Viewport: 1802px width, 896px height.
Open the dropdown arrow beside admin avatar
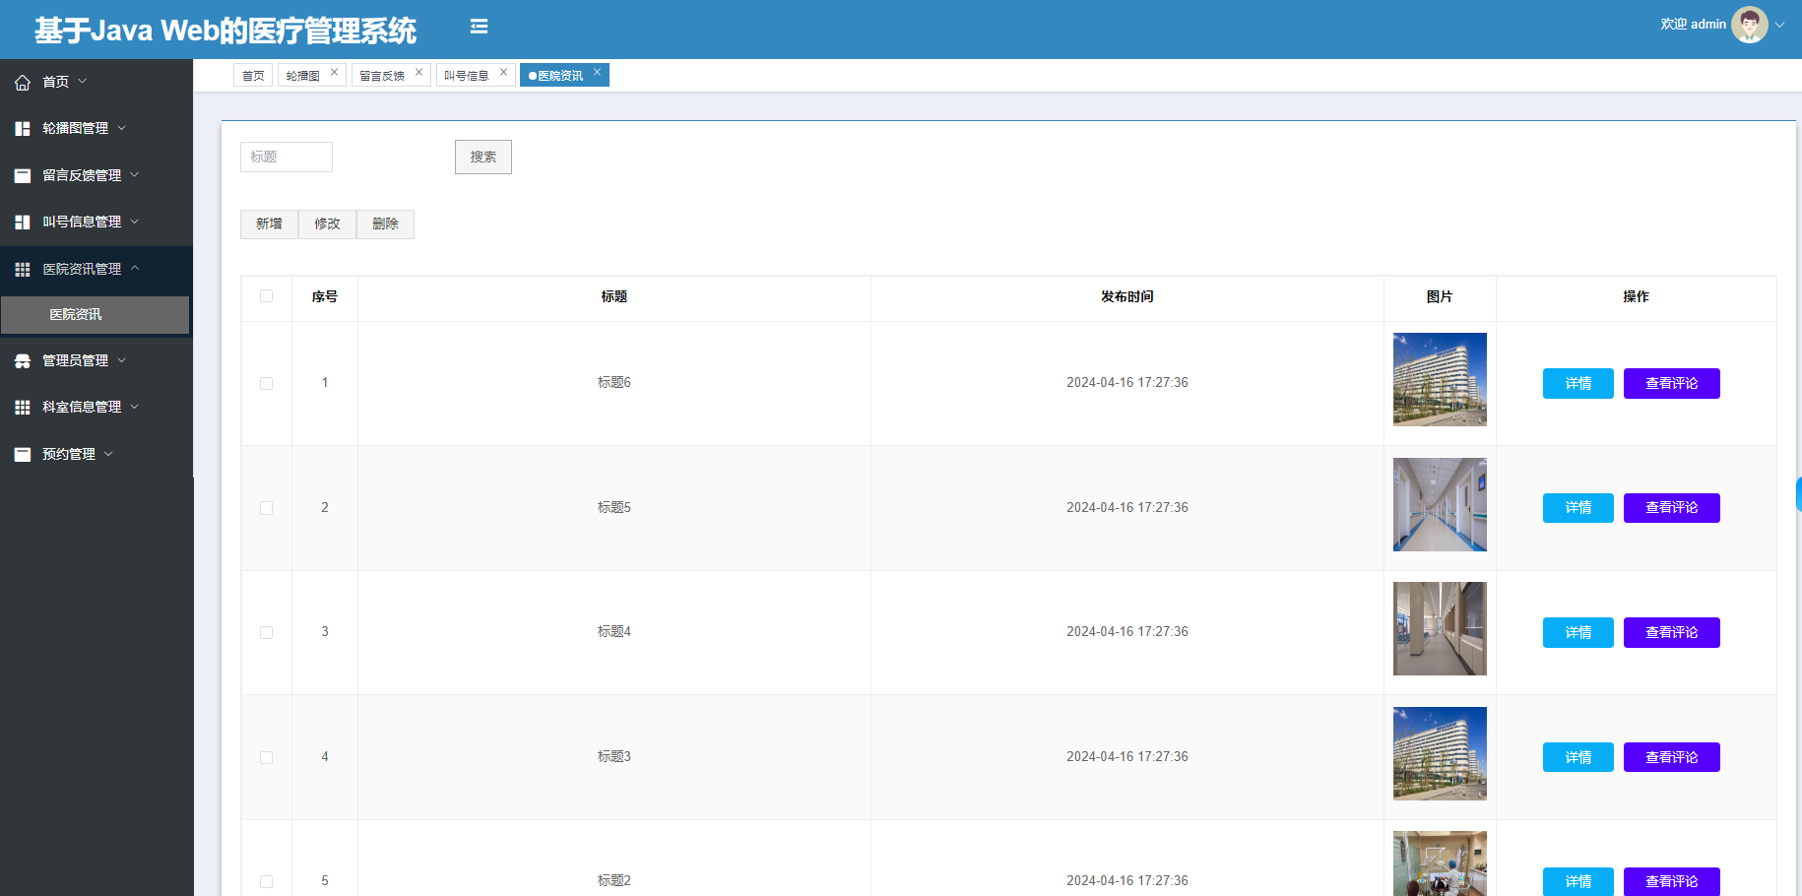point(1780,26)
